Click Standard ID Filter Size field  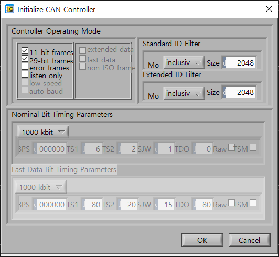(x=241, y=62)
